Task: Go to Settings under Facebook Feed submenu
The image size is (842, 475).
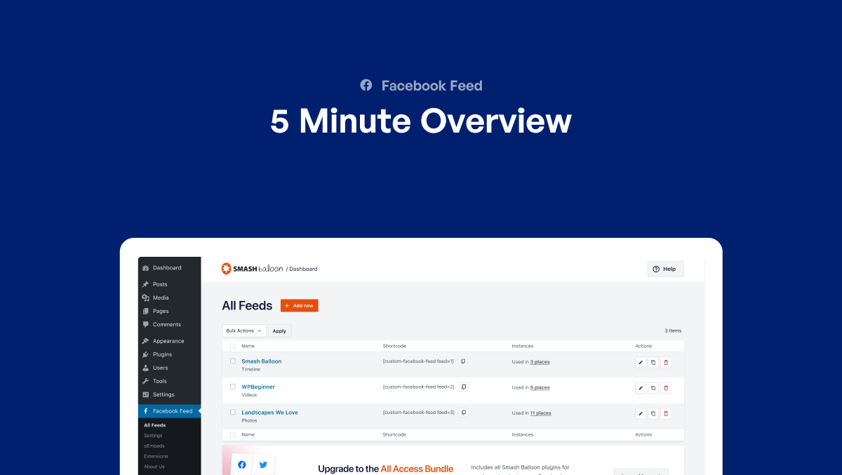Action: tap(153, 436)
